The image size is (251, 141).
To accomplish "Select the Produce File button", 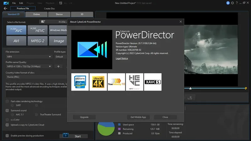I will pos(23,8).
